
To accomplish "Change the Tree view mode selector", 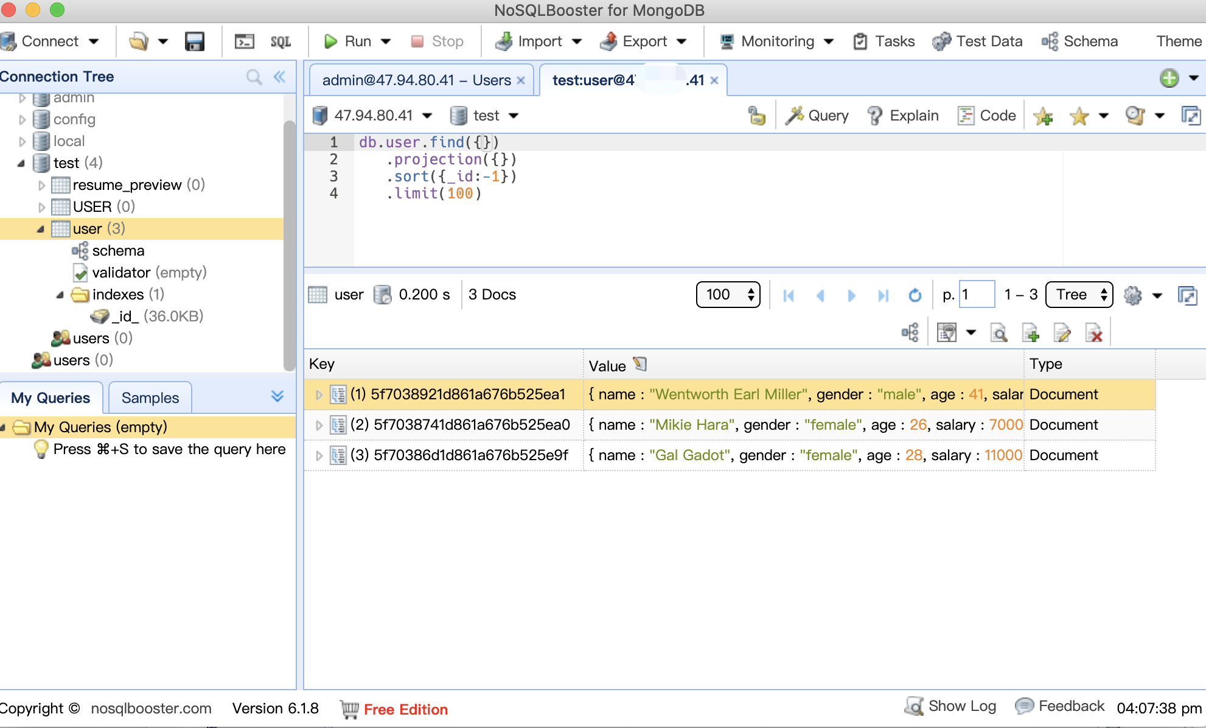I will (x=1079, y=295).
